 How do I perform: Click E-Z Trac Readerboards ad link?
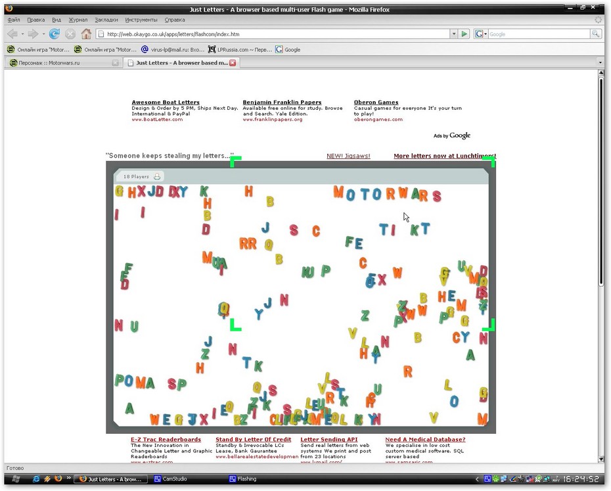click(166, 440)
